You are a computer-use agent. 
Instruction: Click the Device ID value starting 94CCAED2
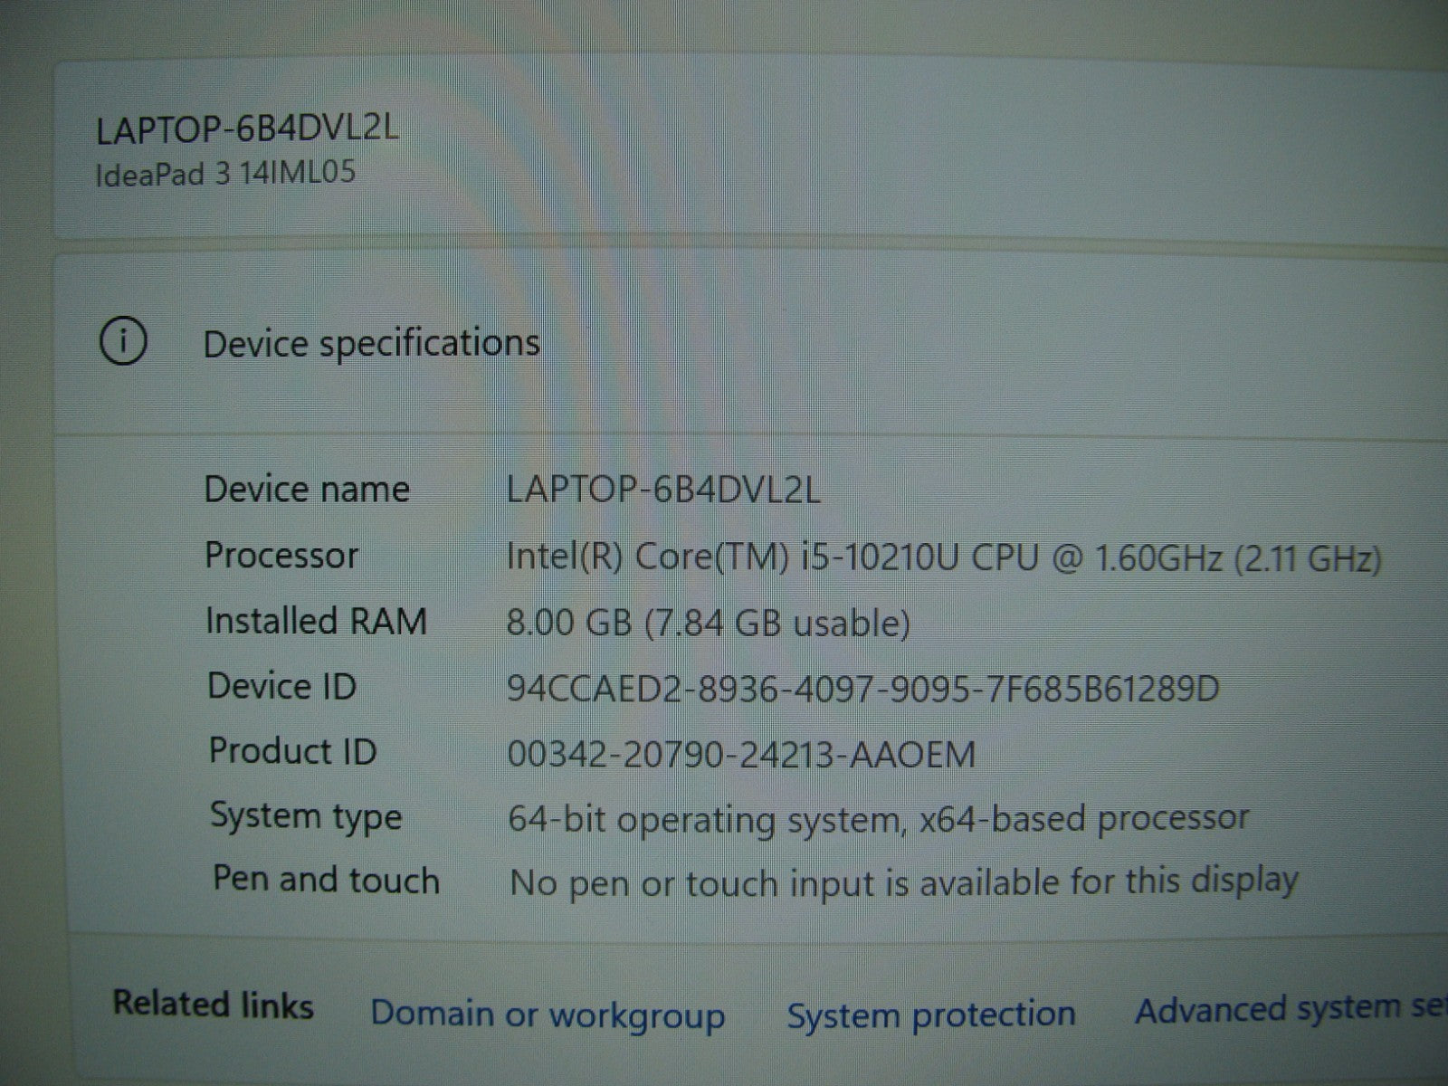(x=862, y=689)
